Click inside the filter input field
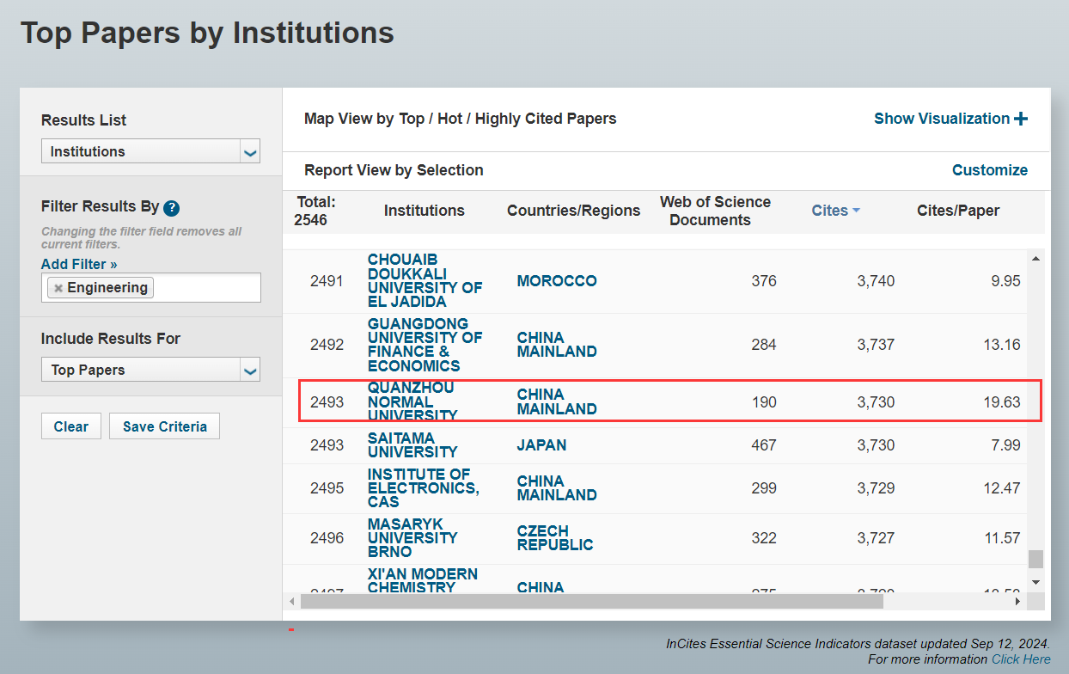 tap(206, 288)
